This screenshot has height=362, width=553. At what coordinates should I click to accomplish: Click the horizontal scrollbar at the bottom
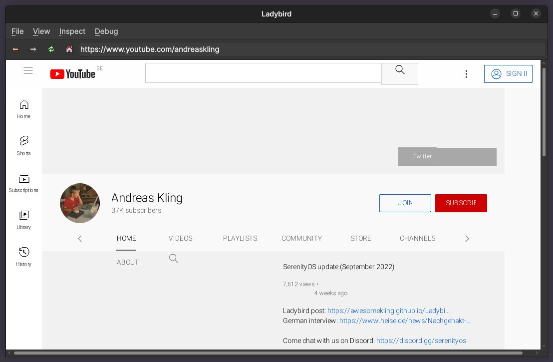coord(268,353)
